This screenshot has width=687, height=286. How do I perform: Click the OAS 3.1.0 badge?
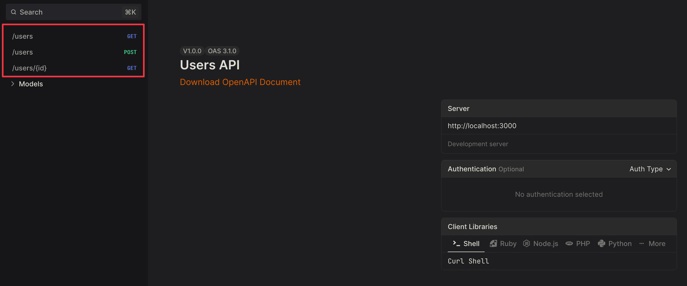tap(222, 51)
